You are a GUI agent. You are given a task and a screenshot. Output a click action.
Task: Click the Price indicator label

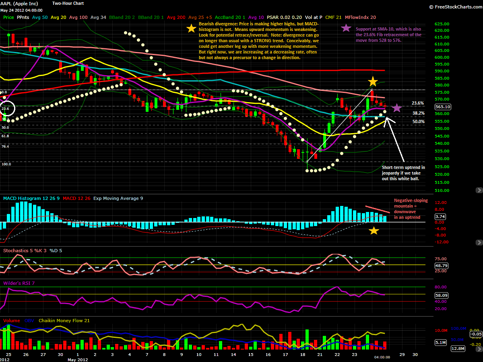click(x=8, y=17)
